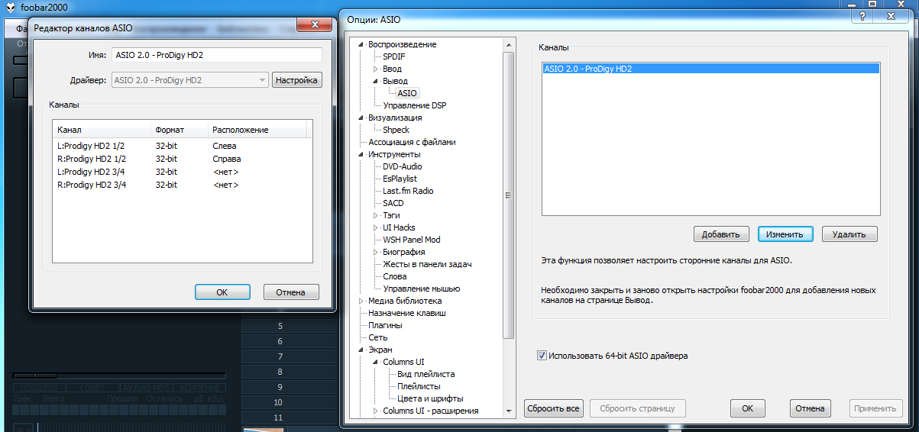Select EsPlaylist tree item
The image size is (919, 432).
pyautogui.click(x=400, y=179)
